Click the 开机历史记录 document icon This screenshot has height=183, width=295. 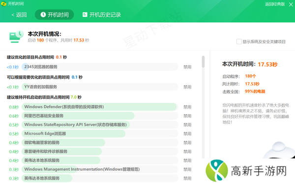(x=85, y=15)
